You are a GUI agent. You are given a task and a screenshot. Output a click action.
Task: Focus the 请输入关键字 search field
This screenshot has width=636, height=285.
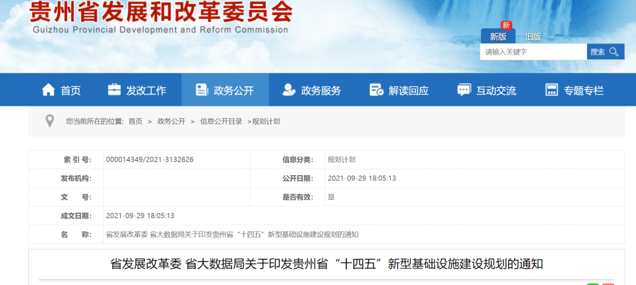pyautogui.click(x=533, y=52)
